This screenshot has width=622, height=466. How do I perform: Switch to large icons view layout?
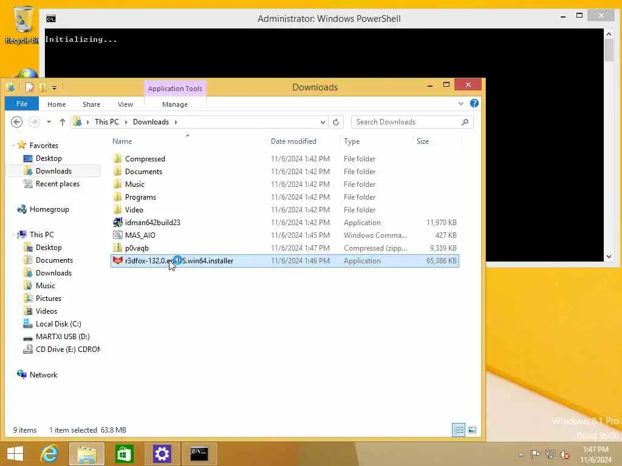pyautogui.click(x=471, y=430)
